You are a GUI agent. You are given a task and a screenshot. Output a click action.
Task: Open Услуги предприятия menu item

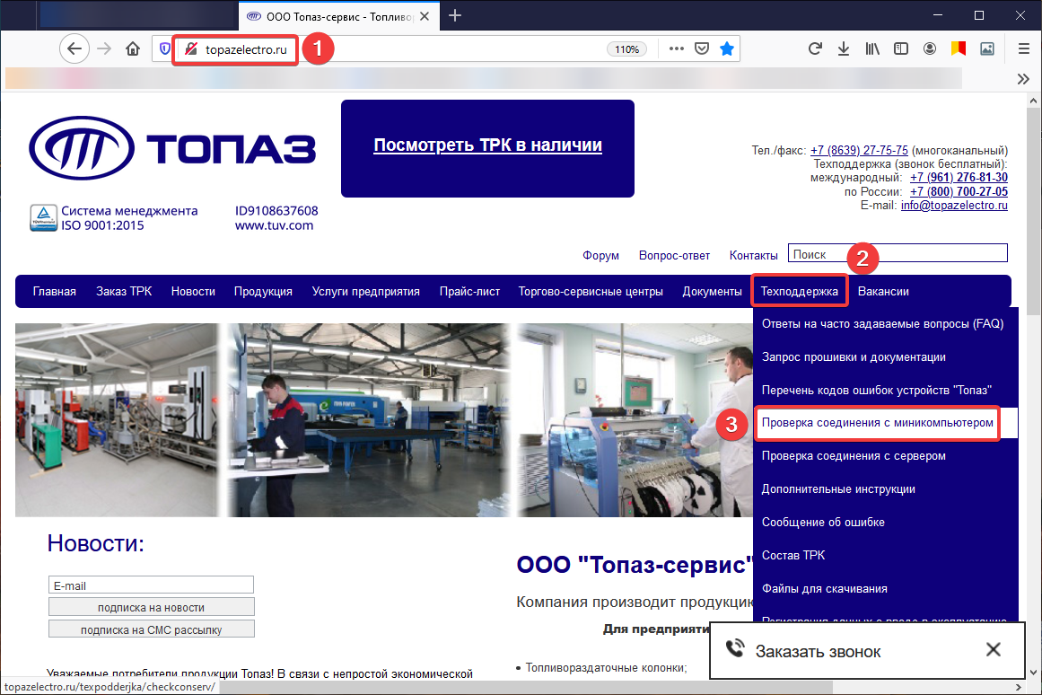[366, 291]
